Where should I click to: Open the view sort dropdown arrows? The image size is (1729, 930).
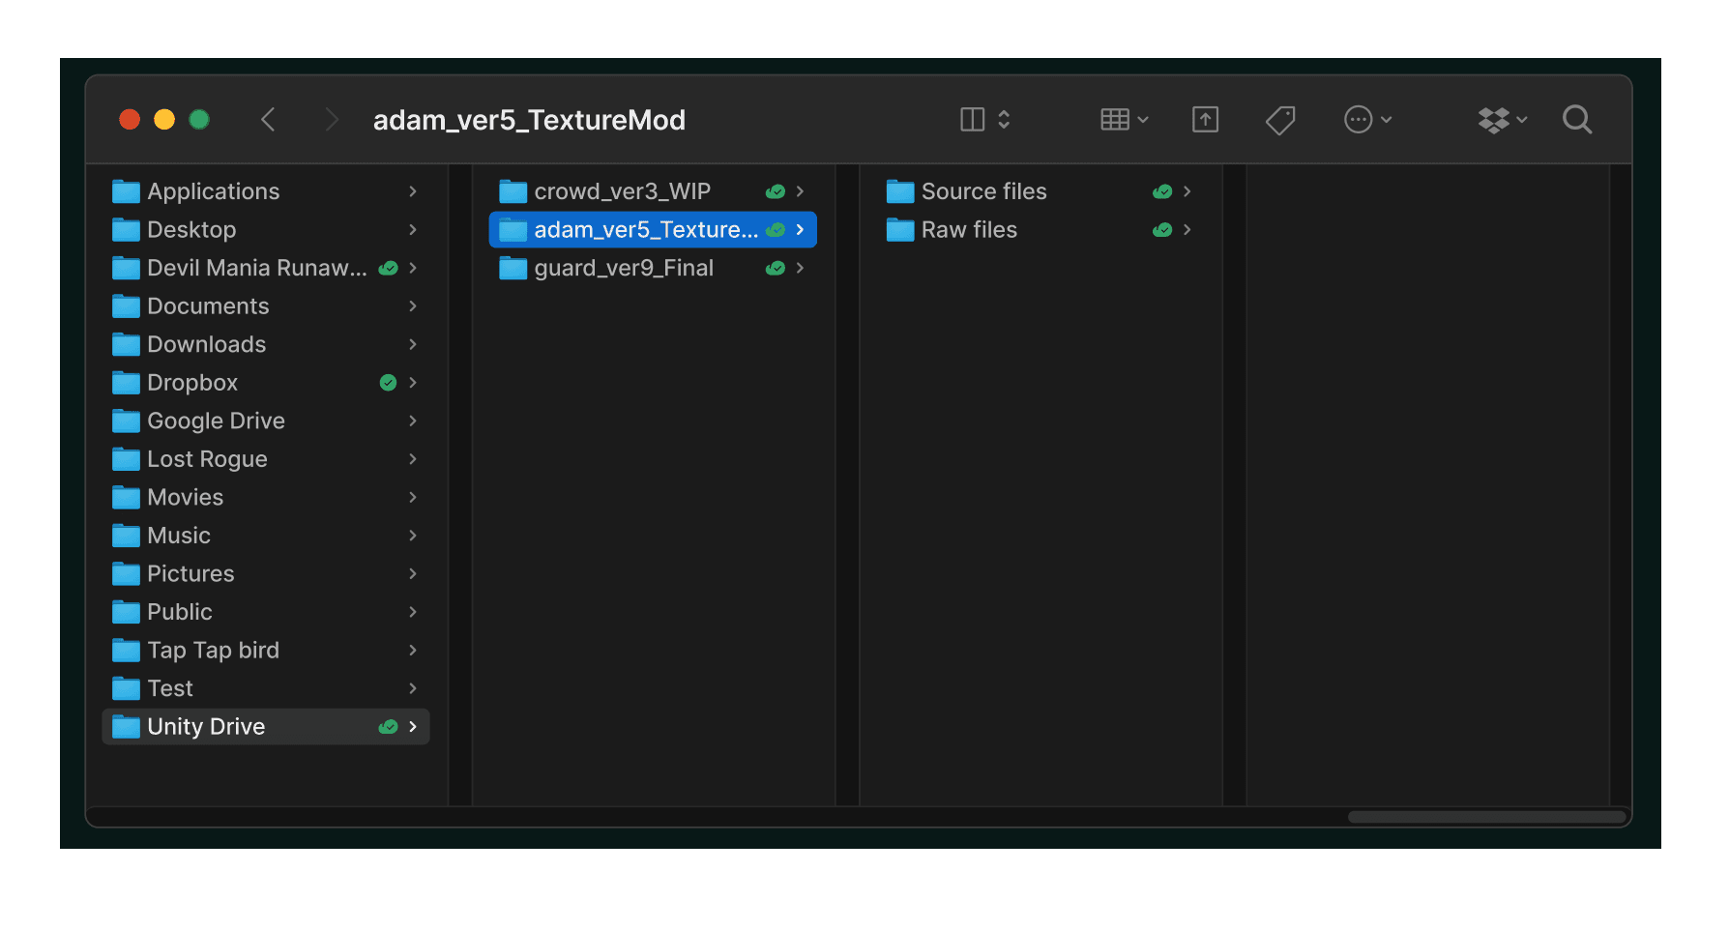1006,119
